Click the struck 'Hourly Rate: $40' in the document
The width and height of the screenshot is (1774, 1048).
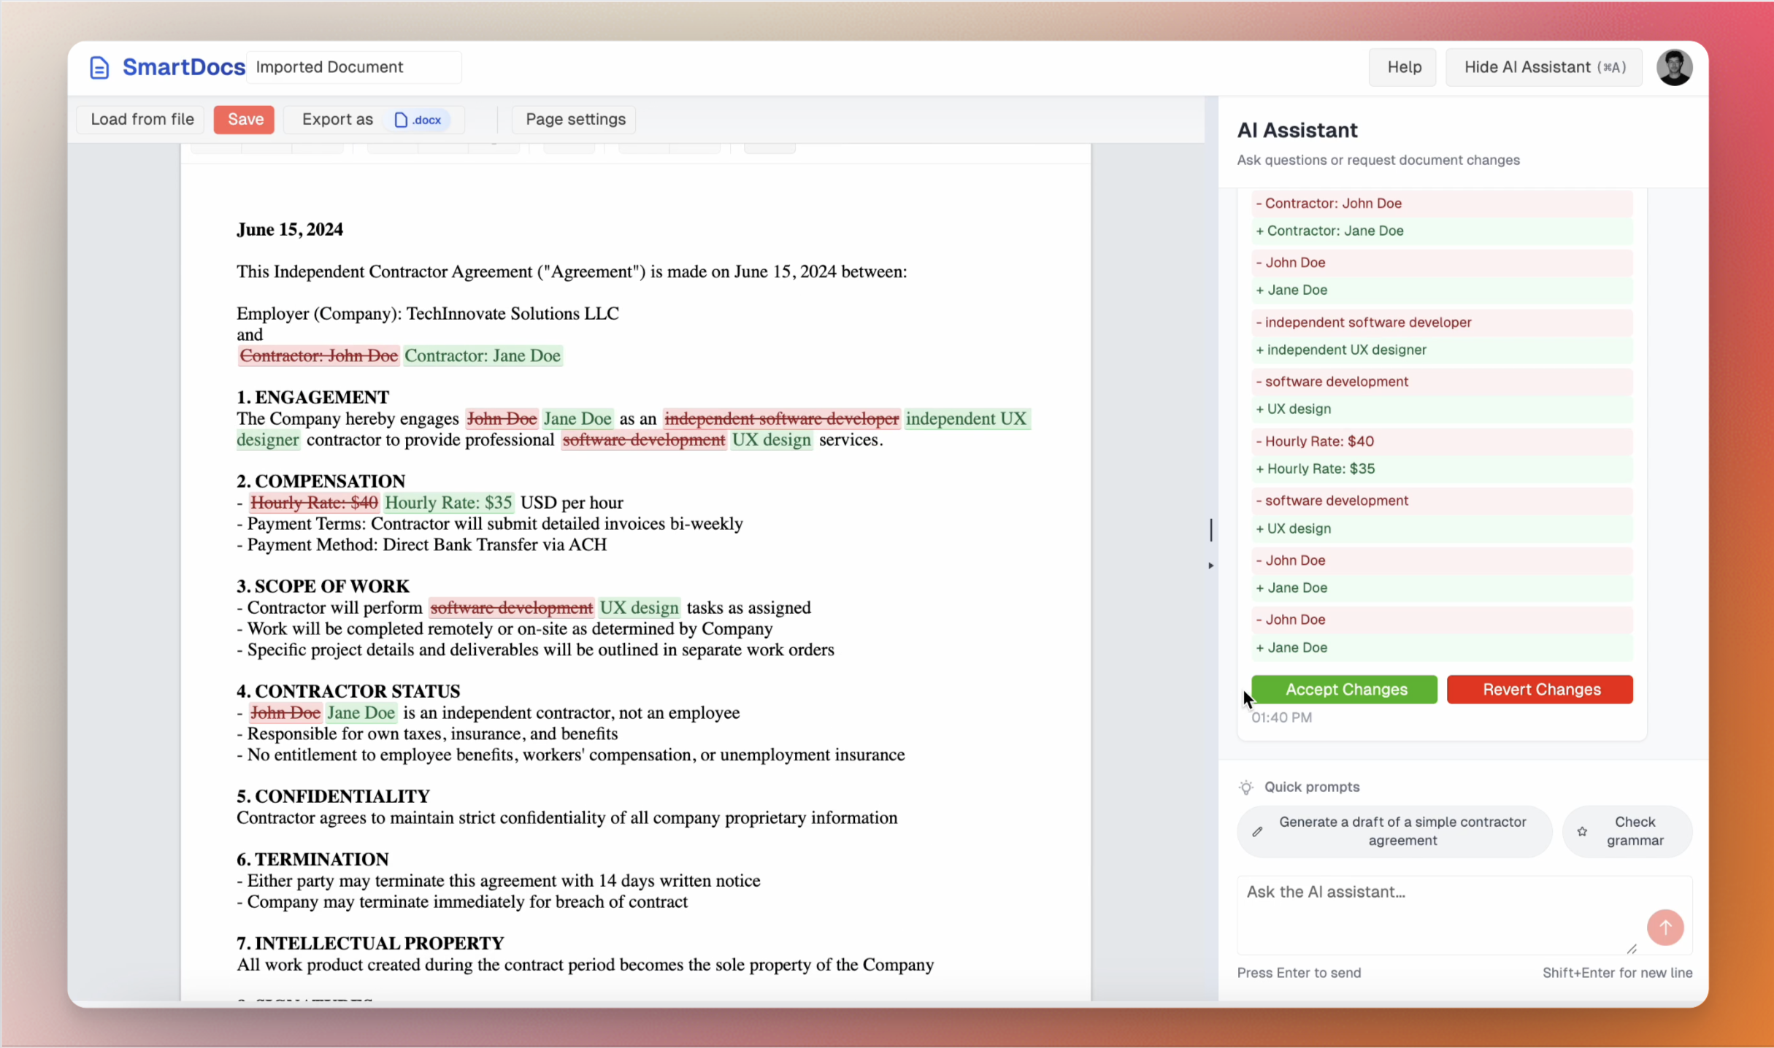[314, 502]
